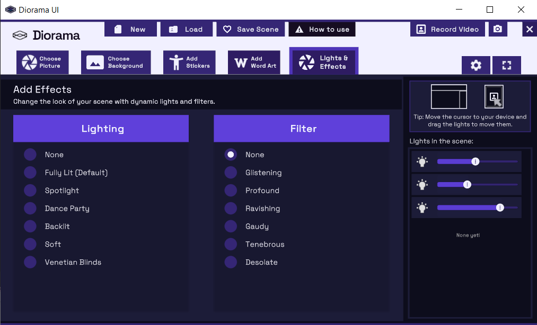Open the settings gear icon

pos(476,65)
